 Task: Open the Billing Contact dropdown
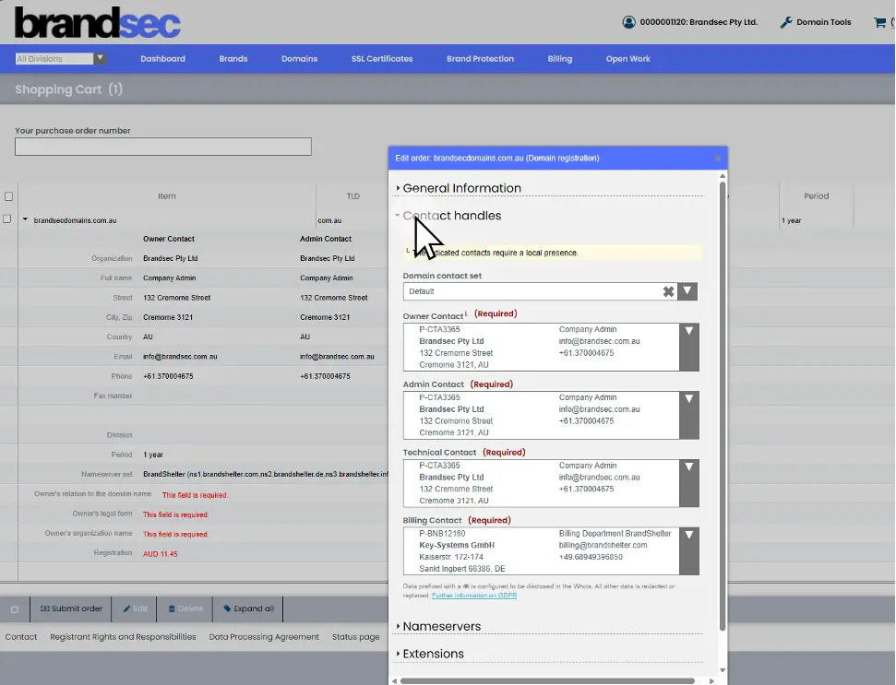coord(689,550)
